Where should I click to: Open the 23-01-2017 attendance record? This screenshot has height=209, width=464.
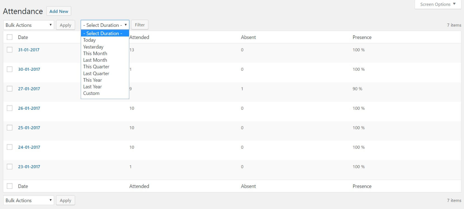(29, 167)
